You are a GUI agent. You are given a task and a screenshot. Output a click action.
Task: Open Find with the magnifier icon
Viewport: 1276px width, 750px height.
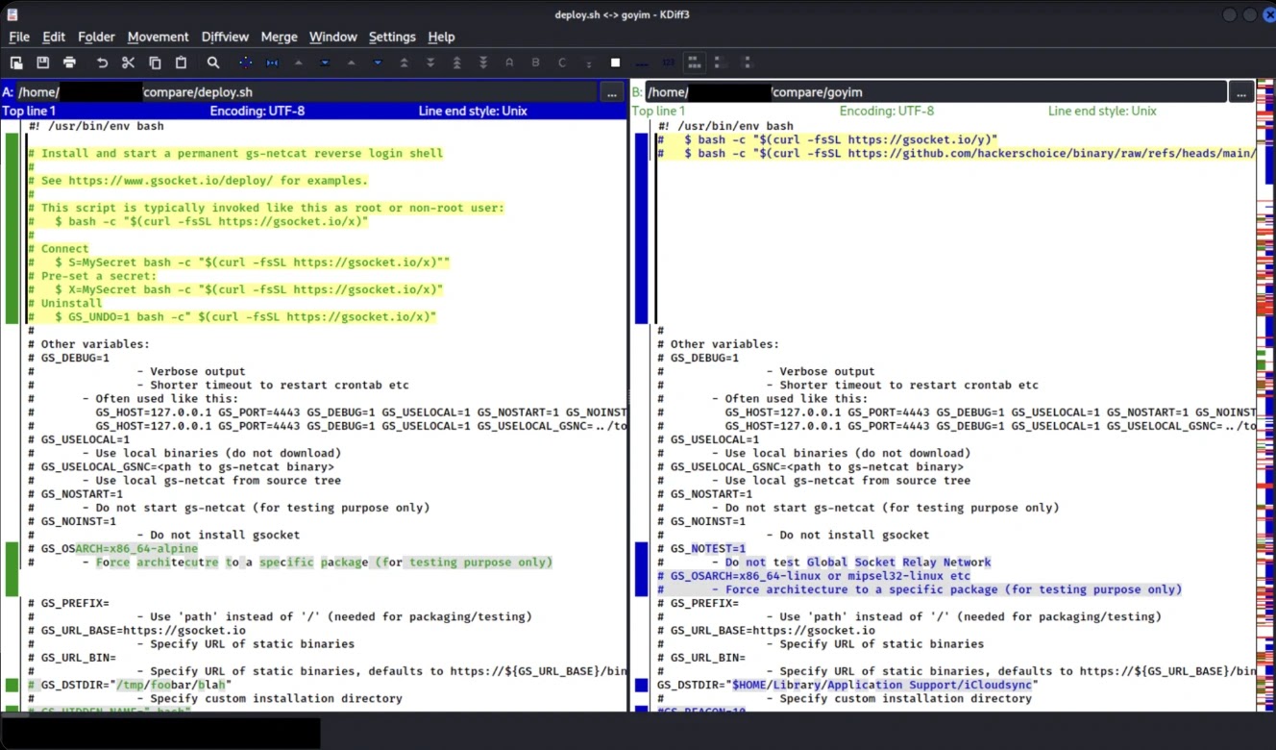click(213, 62)
